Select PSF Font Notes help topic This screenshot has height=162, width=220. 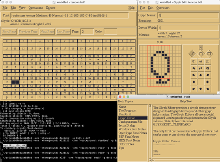click(x=129, y=136)
